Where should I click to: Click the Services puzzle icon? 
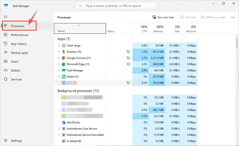(5, 79)
